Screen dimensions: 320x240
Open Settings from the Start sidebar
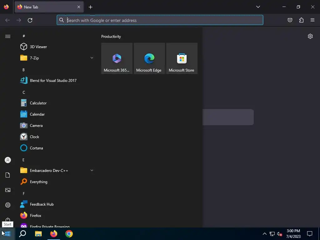(8, 205)
